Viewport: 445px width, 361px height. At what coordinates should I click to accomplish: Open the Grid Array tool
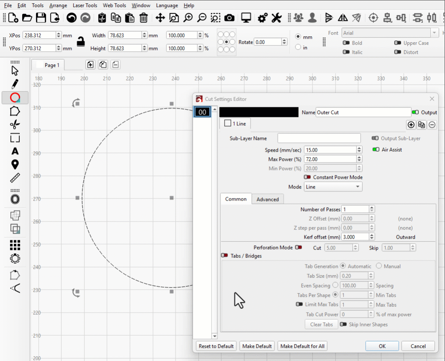15,245
